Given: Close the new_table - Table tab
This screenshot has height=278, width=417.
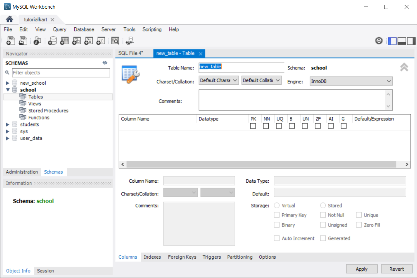Looking at the screenshot, I should click(x=201, y=54).
